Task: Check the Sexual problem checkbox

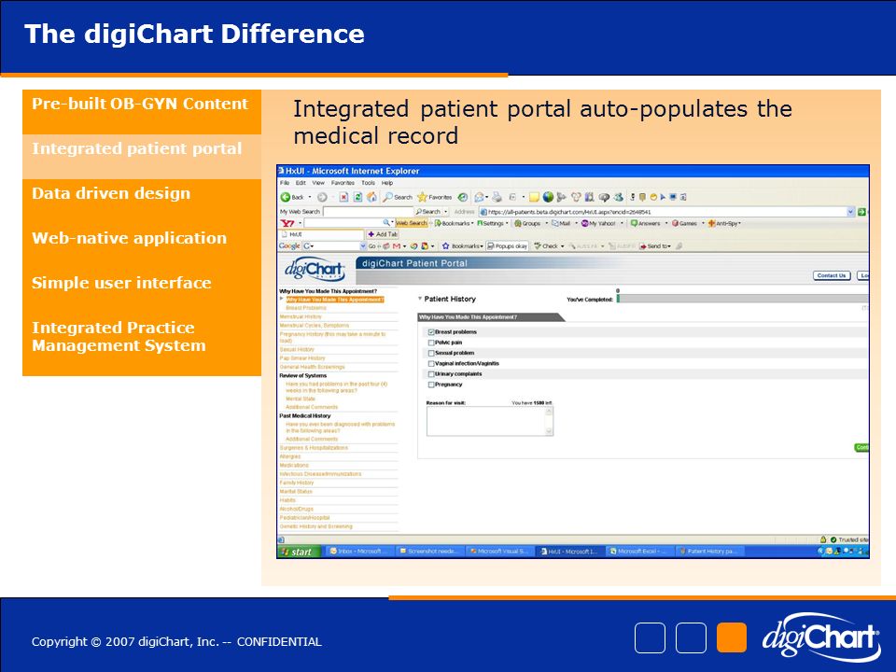Action: (431, 353)
